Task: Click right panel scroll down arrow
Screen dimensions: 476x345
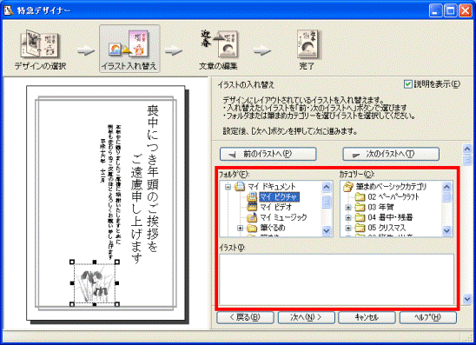Action: pos(467,299)
